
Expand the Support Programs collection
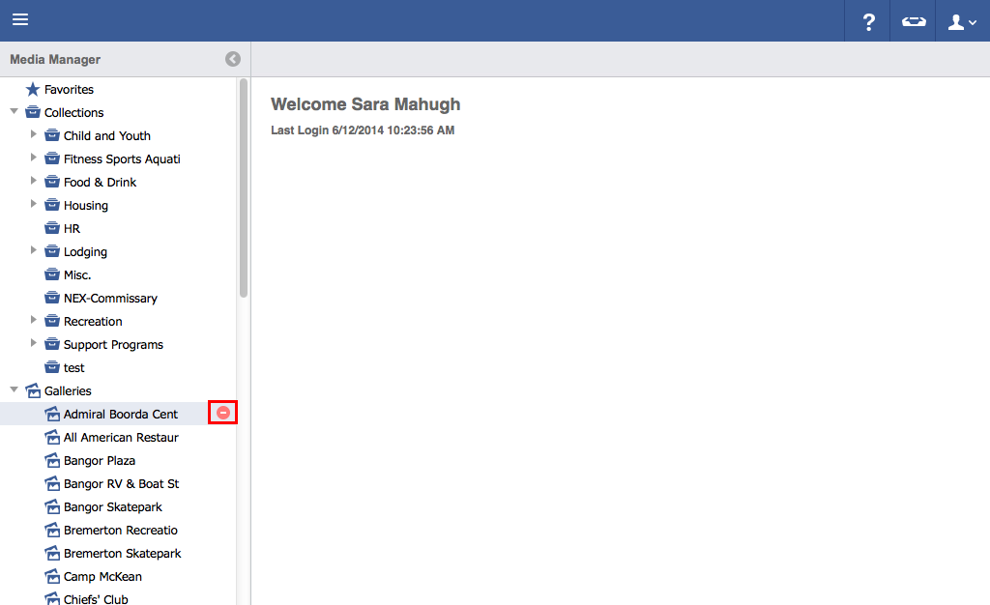(34, 343)
